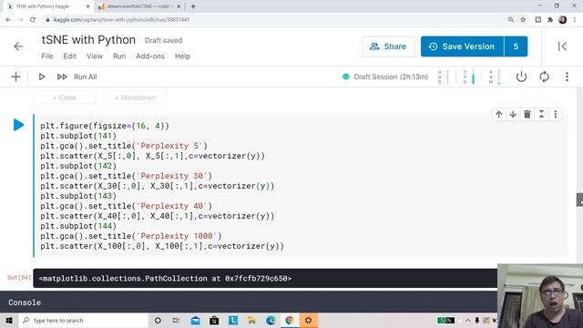The width and height of the screenshot is (583, 328).
Task: Open Chrome from taskbar
Action: coord(290,320)
